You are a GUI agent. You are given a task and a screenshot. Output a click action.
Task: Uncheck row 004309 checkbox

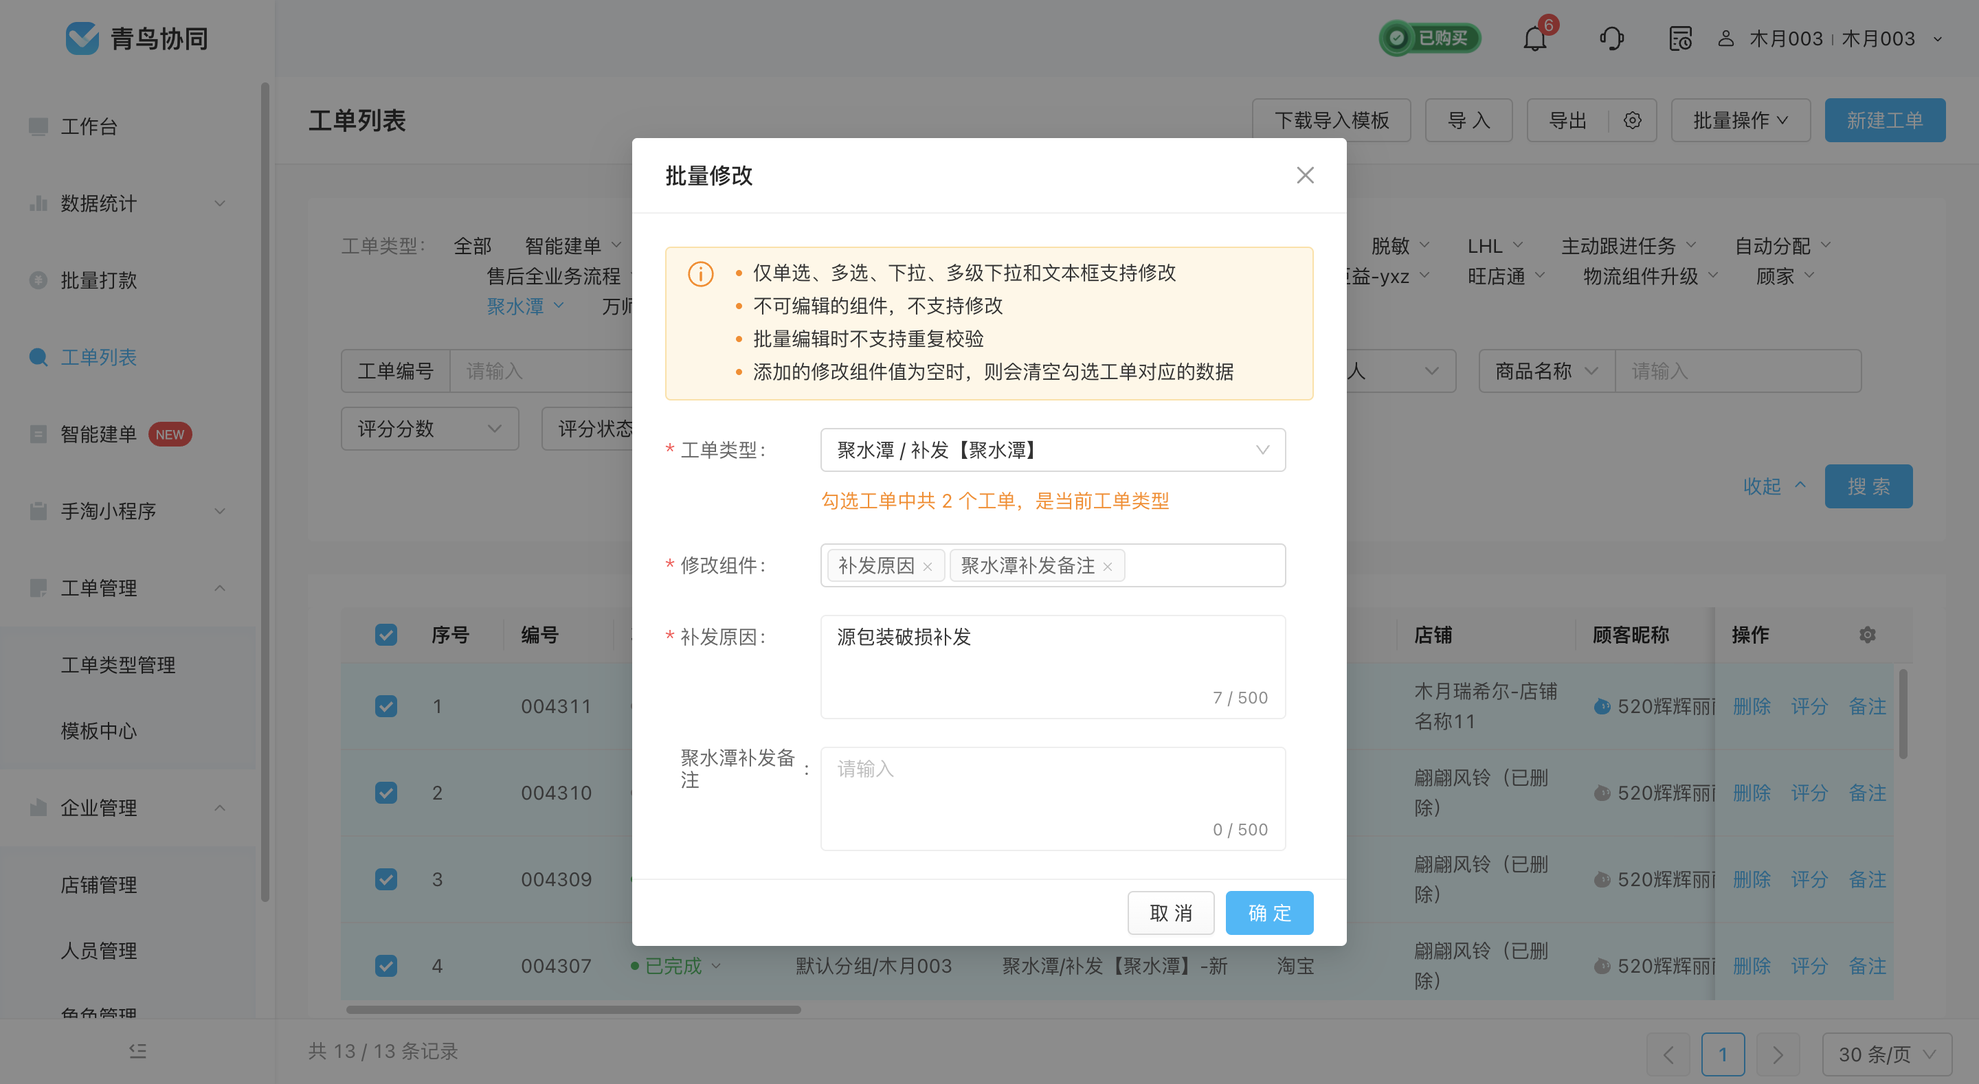[385, 879]
